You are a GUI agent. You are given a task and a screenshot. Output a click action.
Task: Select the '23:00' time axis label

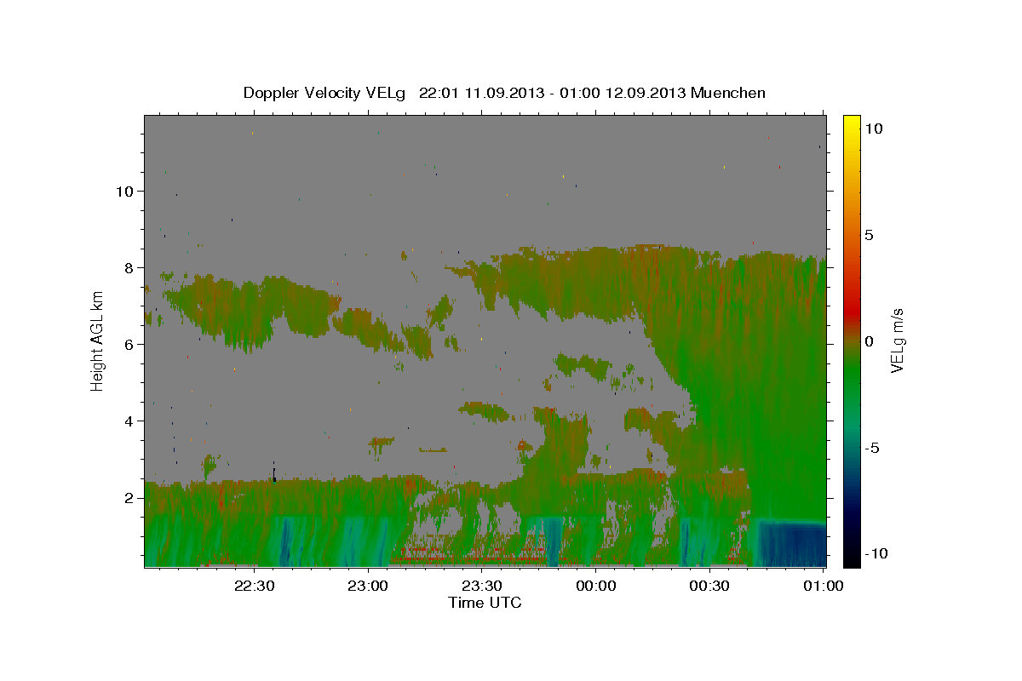(368, 586)
